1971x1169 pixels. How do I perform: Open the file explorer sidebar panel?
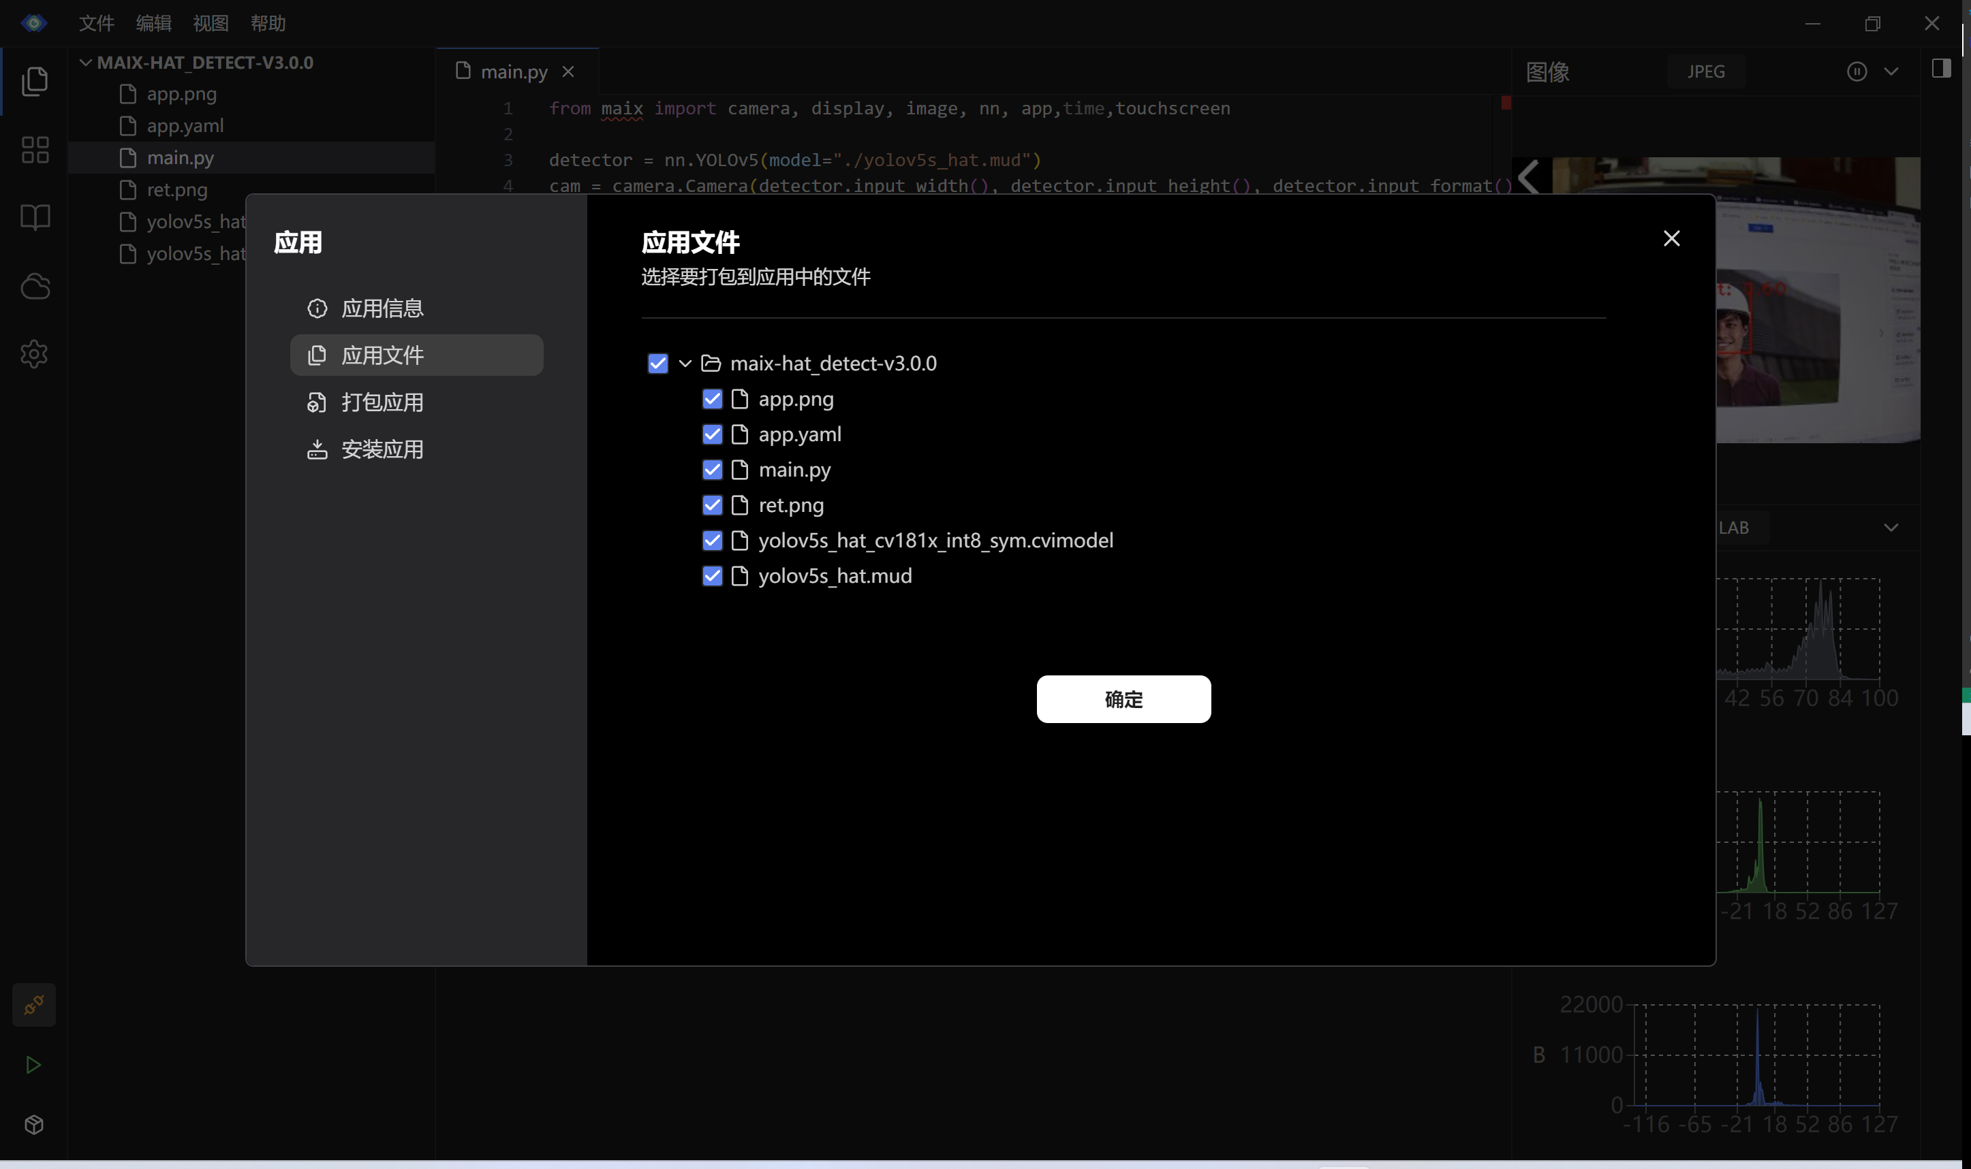click(35, 80)
